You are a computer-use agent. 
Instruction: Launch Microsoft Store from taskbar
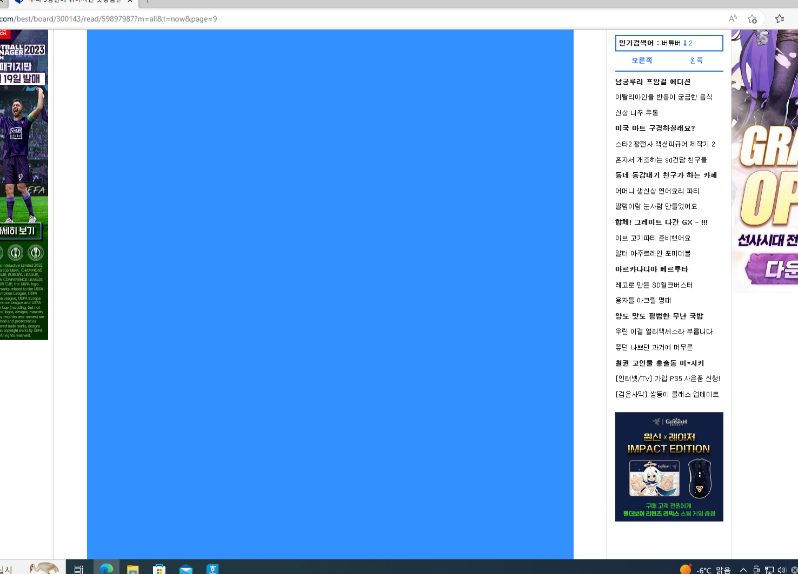[159, 569]
